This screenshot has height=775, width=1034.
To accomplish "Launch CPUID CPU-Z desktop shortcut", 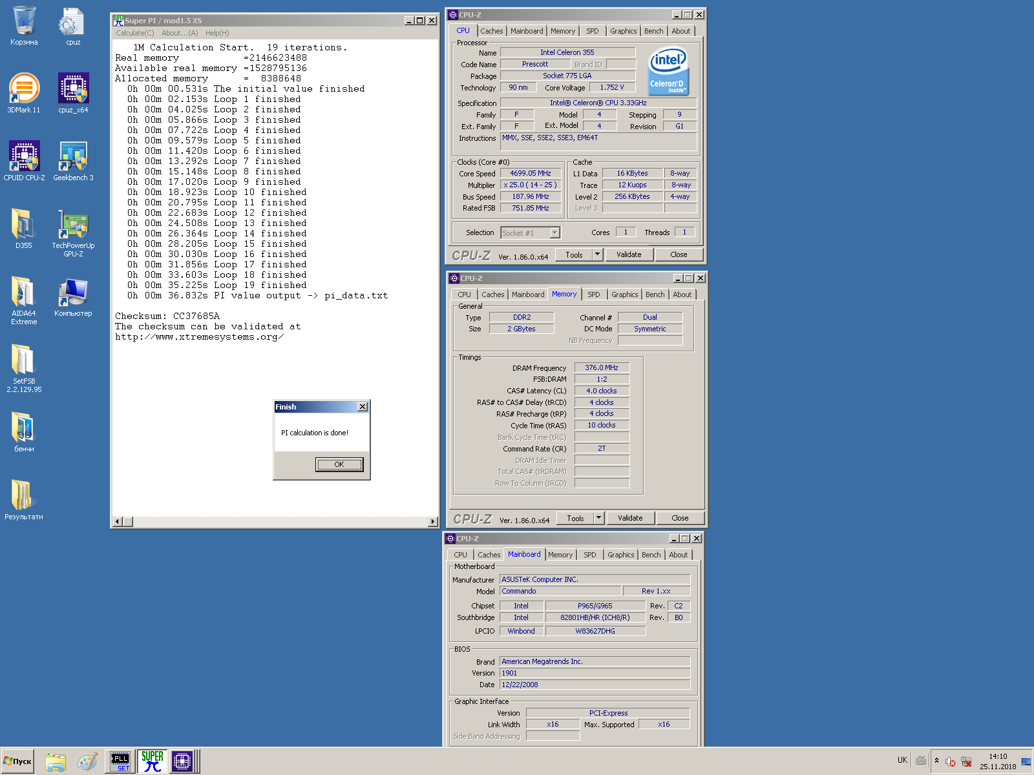I will click(x=24, y=161).
